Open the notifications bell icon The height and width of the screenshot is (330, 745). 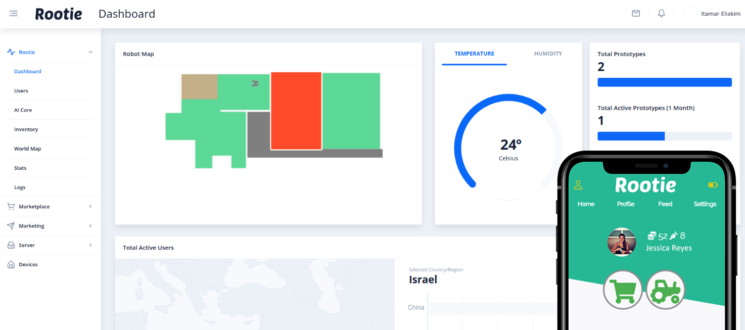(x=662, y=14)
